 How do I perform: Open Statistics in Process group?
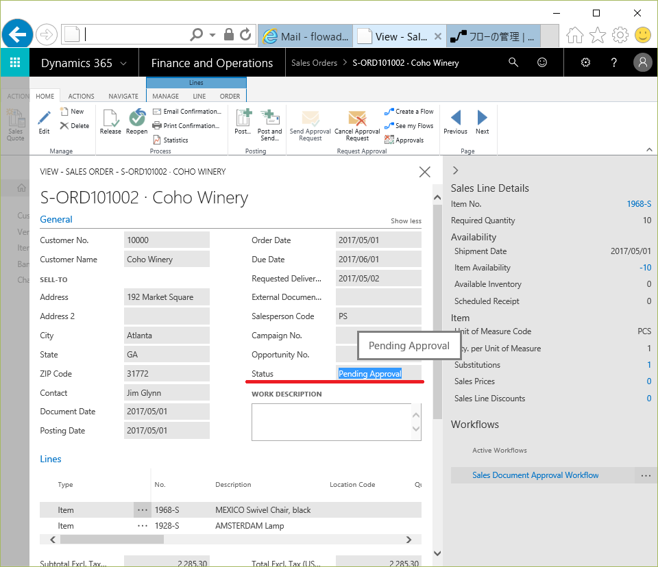click(171, 140)
